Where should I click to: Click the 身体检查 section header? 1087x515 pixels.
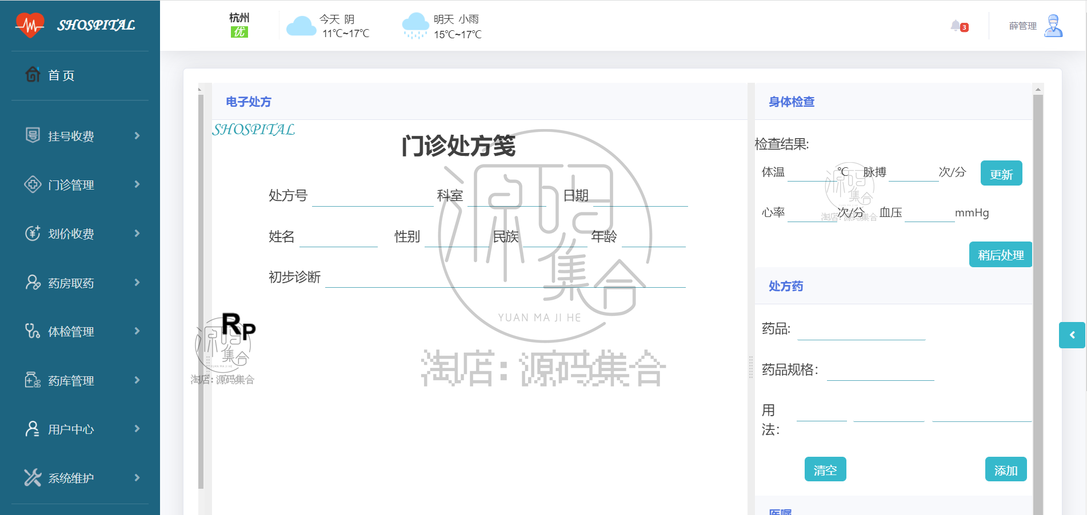(x=792, y=102)
